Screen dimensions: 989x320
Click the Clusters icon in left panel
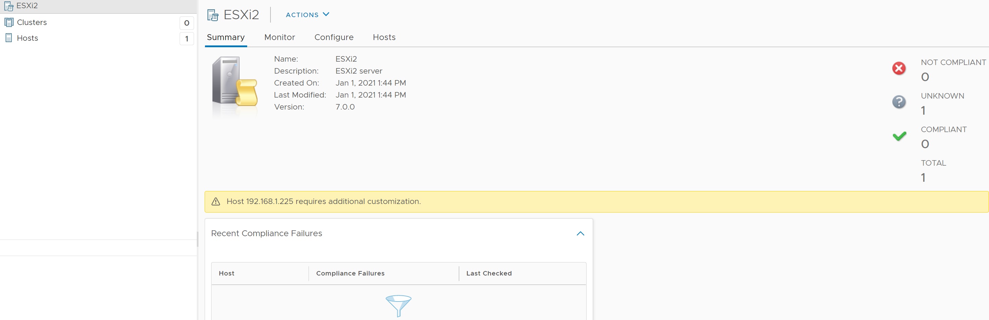[9, 22]
